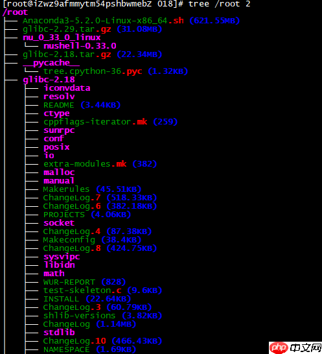Screen dimensions: 322x354
Task: Click the PROJECTS file entry
Action: point(64,215)
